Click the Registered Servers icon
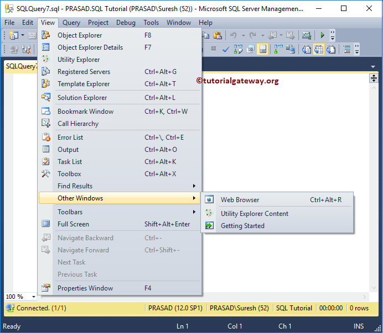The height and width of the screenshot is (333, 383). [x=46, y=71]
